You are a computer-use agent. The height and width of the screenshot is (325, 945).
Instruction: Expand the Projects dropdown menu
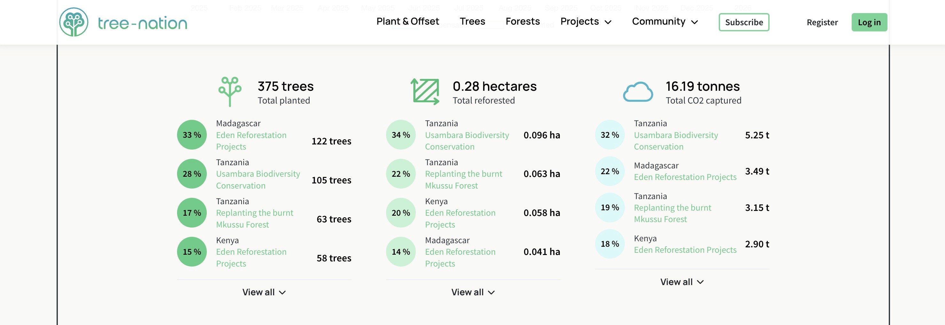coord(586,22)
